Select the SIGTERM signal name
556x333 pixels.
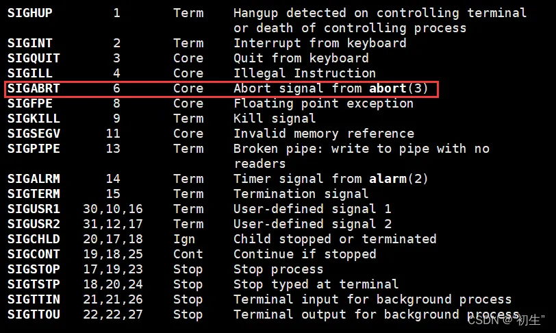[x=34, y=194]
